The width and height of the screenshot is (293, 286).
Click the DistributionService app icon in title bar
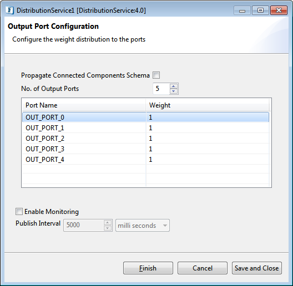(x=10, y=11)
